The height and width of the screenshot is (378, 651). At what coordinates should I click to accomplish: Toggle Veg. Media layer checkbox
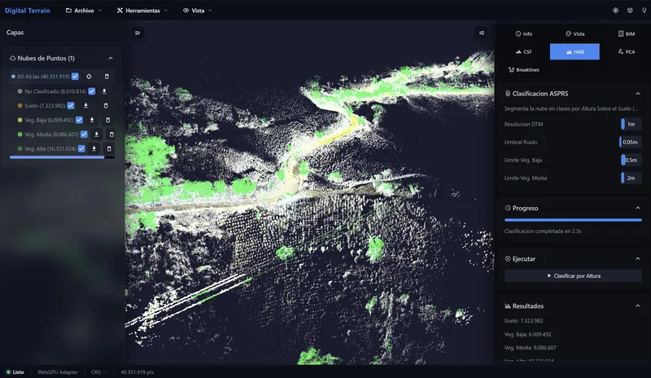(84, 134)
